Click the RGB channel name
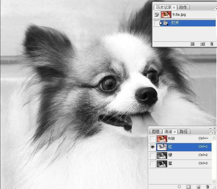 [171, 138]
